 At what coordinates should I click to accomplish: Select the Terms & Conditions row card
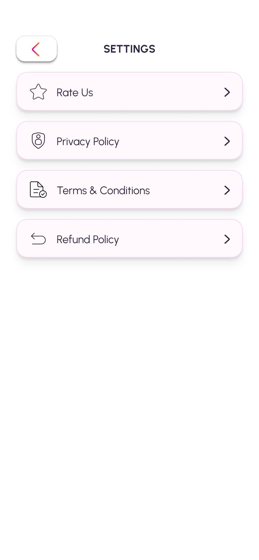pyautogui.click(x=129, y=189)
